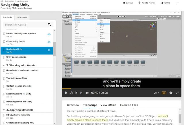Click the transcript scrollbar thumb

click(180, 119)
